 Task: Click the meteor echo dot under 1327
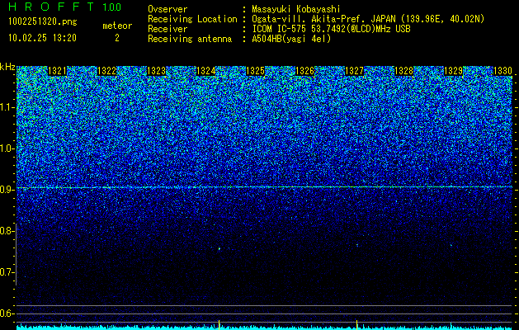pos(357,245)
